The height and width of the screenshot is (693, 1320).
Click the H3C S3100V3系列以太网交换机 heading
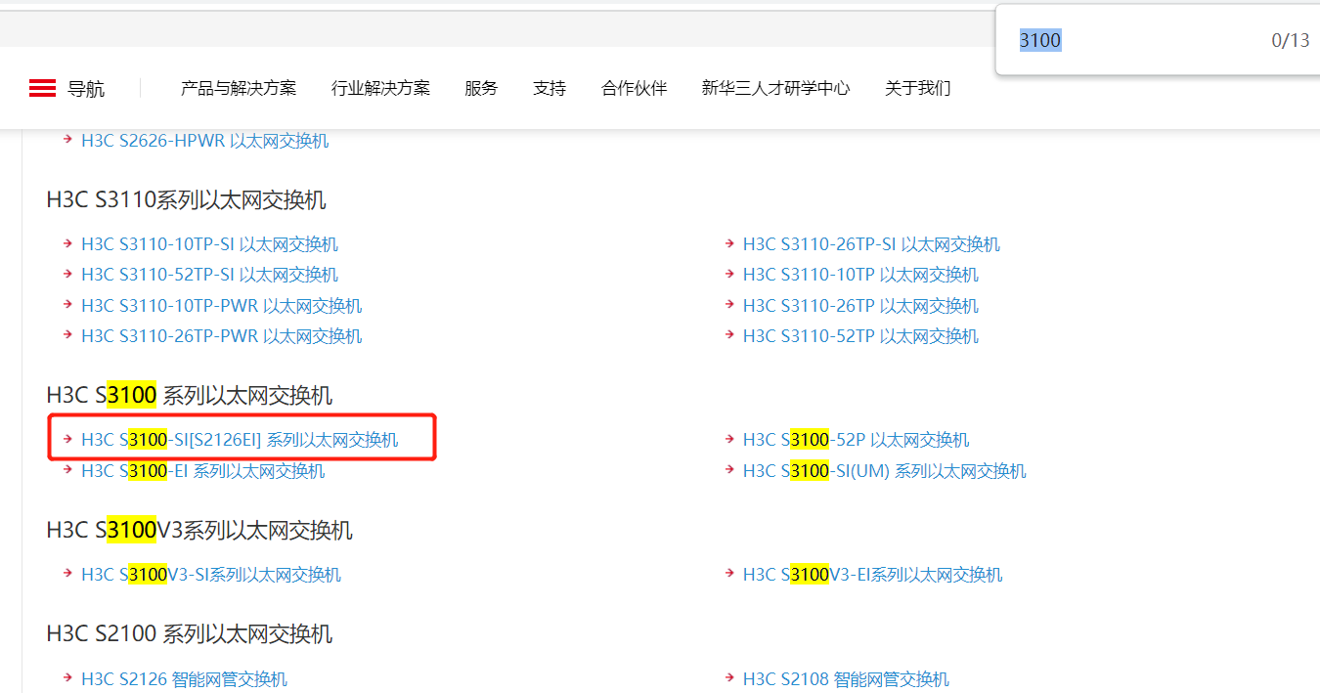199,530
